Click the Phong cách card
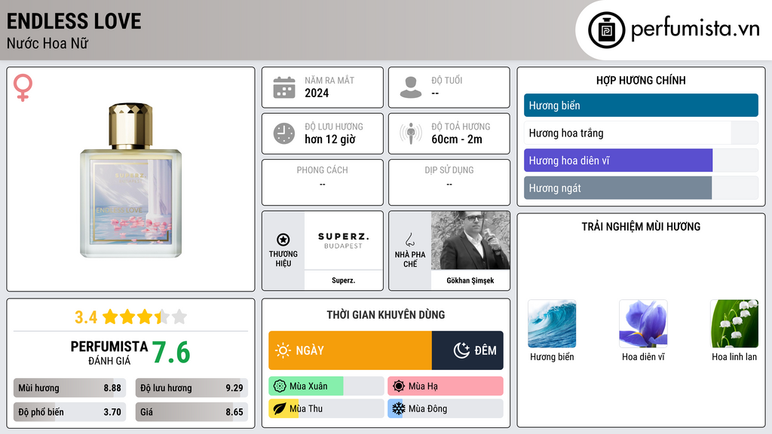Screen dimensions: 772x434 pyautogui.click(x=323, y=182)
